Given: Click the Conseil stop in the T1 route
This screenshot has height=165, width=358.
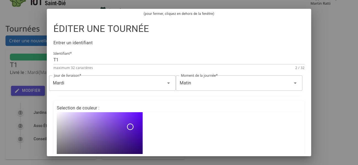Looking at the screenshot, I should [x=40, y=139].
